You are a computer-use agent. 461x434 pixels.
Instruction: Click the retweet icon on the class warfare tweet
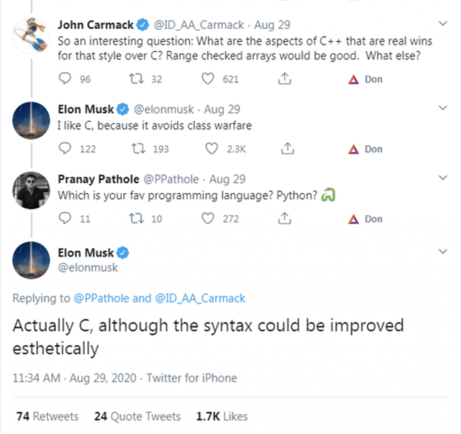137,148
